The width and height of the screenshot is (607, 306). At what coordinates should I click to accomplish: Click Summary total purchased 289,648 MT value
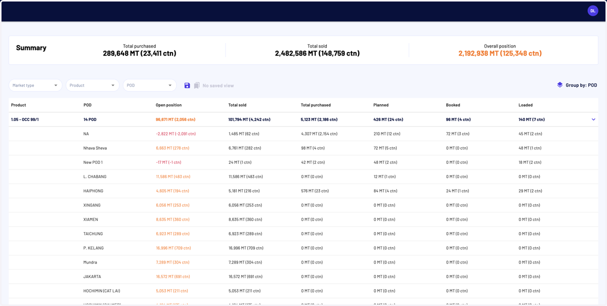point(140,53)
